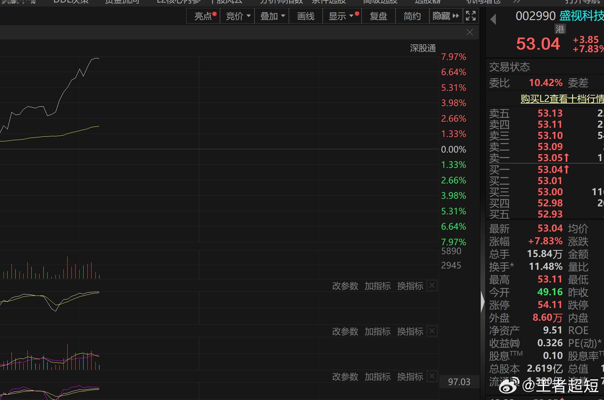This screenshot has width=604, height=400.
Task: Toggle full-screen chart view icon
Action: pos(470,16)
